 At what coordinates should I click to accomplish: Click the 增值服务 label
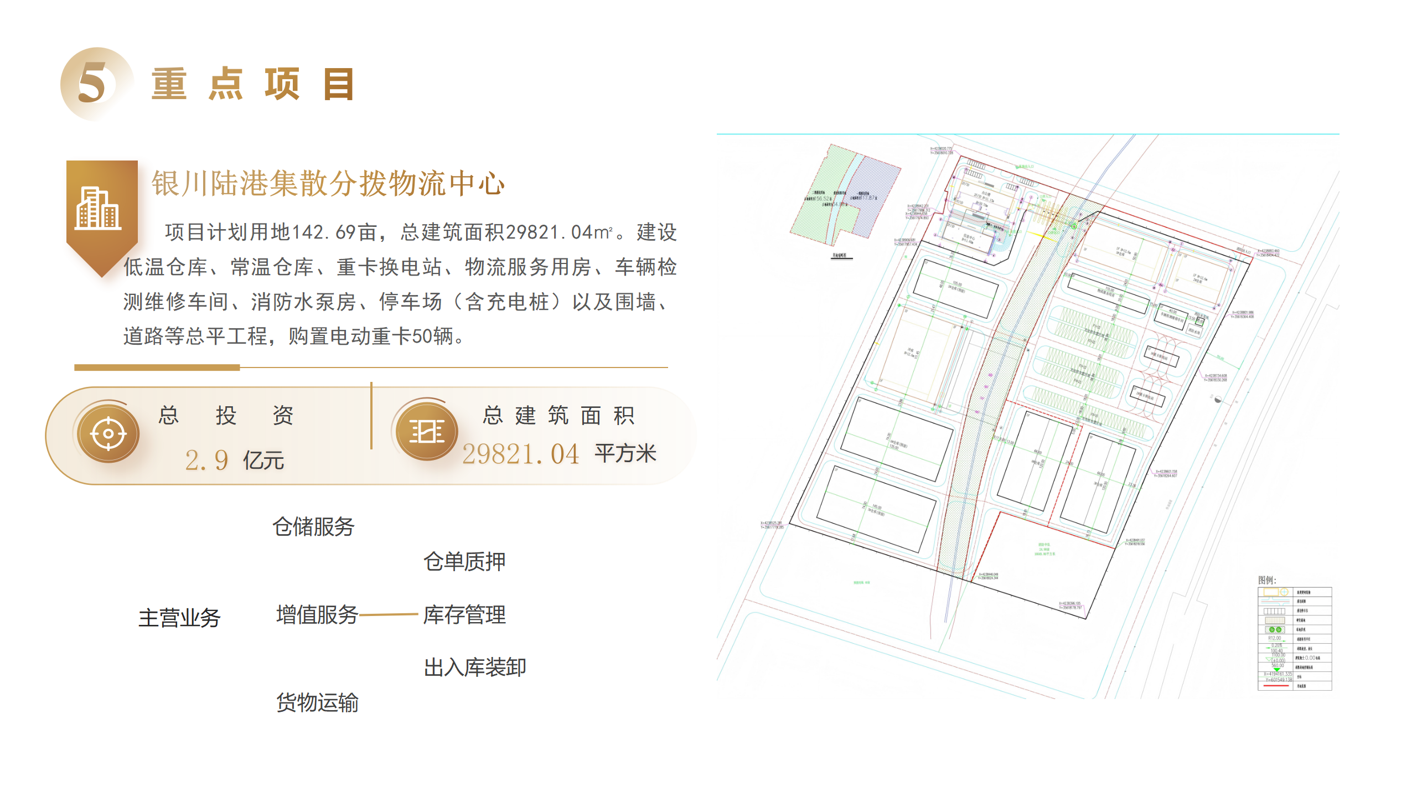(317, 614)
